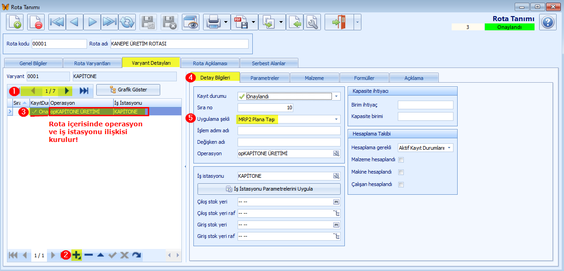Image resolution: width=564 pixels, height=271 pixels.
Task: Open the Çıkış stok yeri selector
Action: (336, 202)
